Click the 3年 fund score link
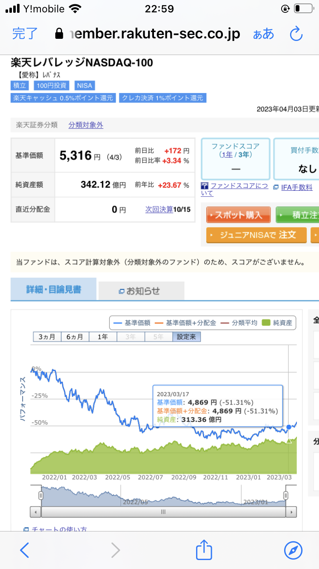 point(243,155)
